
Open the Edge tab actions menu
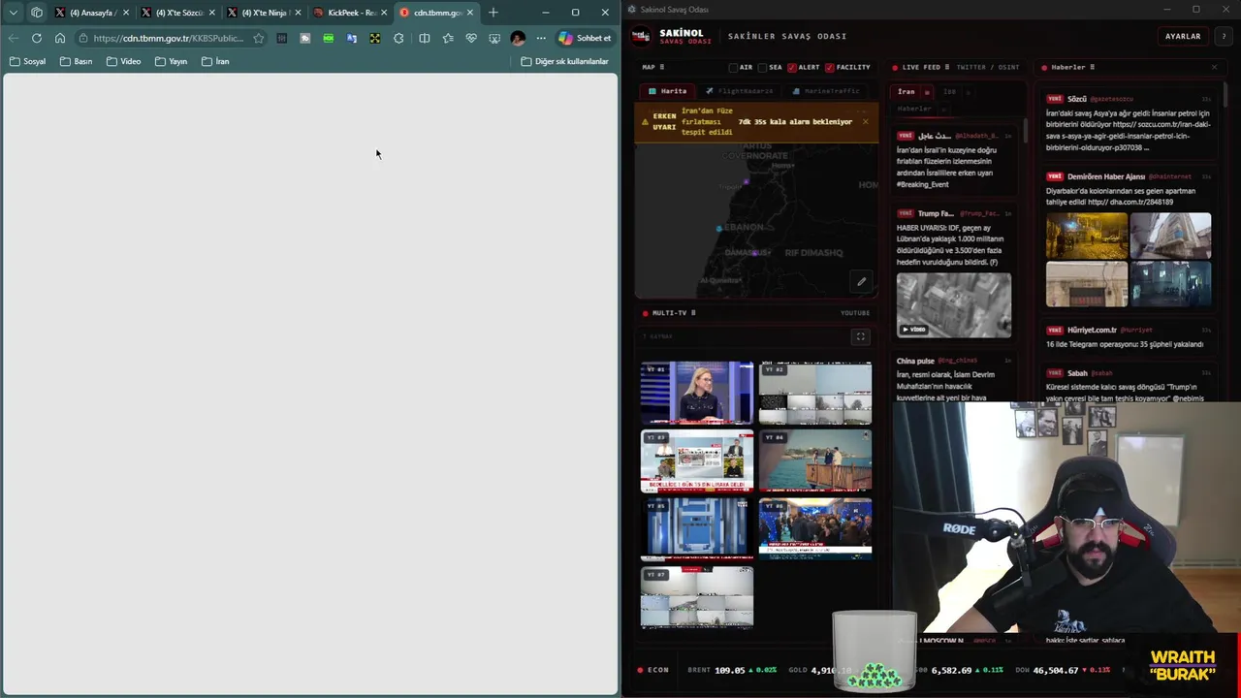13,13
